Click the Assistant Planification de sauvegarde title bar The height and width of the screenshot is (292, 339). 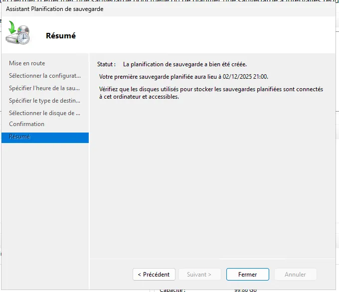[55, 9]
